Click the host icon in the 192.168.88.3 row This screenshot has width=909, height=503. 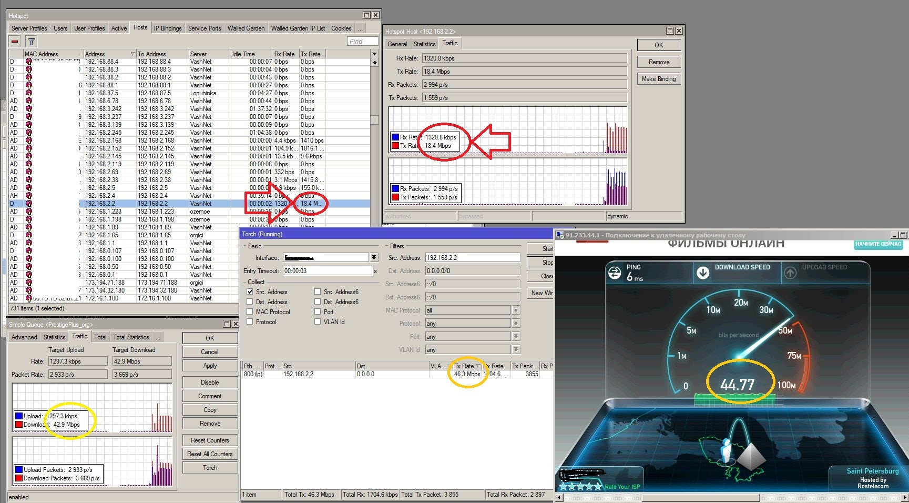click(x=28, y=69)
